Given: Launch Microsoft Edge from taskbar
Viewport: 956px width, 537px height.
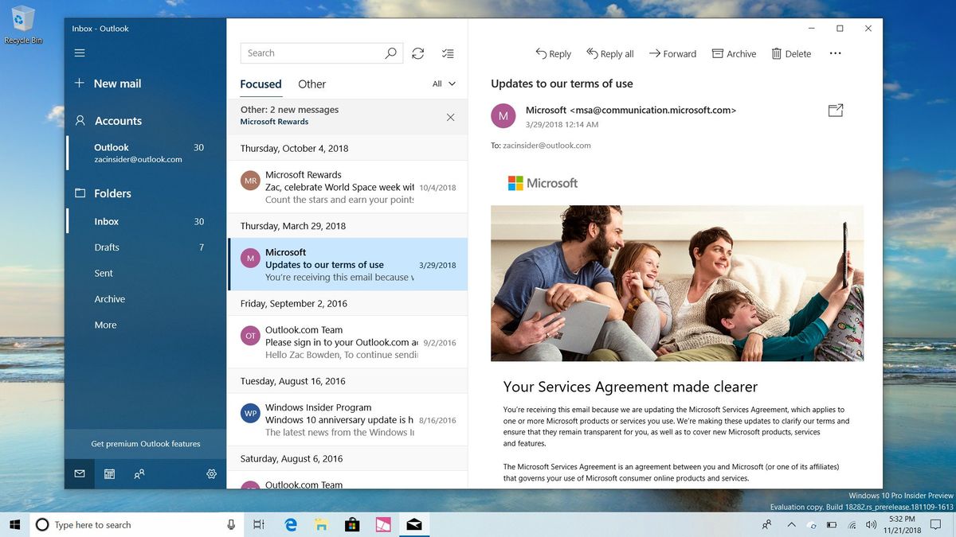Looking at the screenshot, I should [x=292, y=524].
